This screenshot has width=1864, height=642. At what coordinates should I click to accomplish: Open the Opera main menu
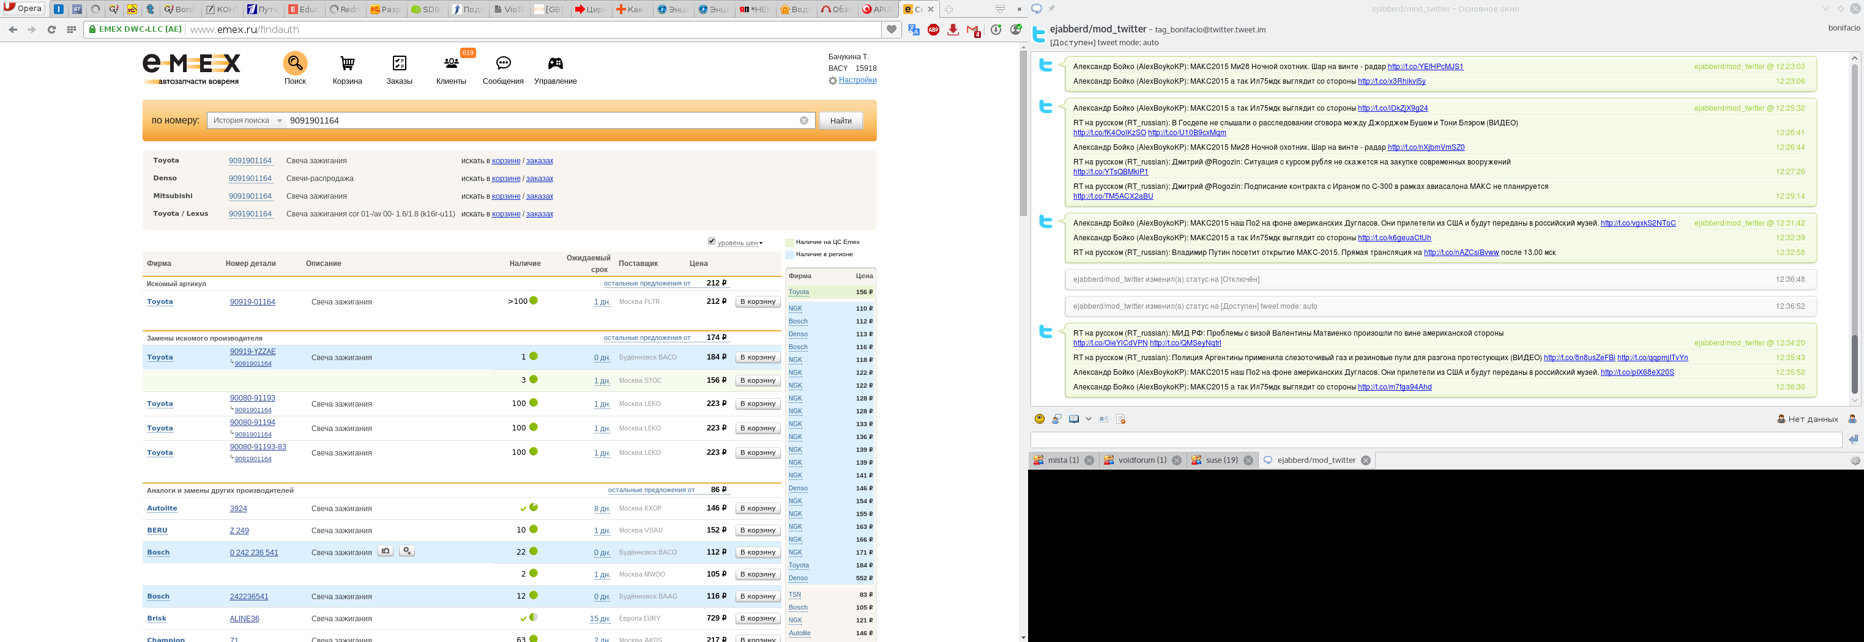click(24, 9)
